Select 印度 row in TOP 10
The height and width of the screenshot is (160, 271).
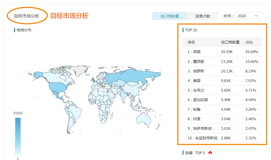click(x=222, y=119)
